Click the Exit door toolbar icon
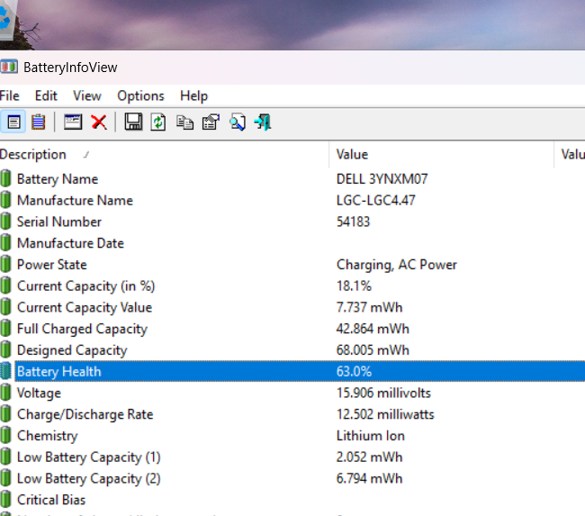 pyautogui.click(x=263, y=122)
